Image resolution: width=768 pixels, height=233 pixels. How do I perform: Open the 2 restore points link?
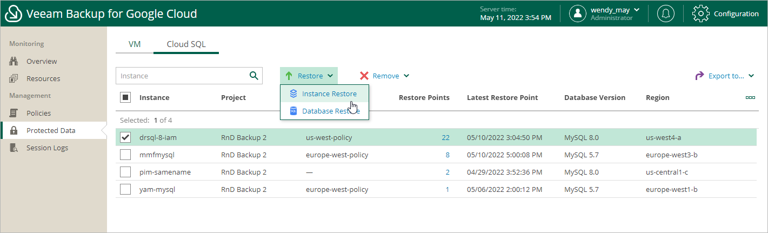point(448,172)
